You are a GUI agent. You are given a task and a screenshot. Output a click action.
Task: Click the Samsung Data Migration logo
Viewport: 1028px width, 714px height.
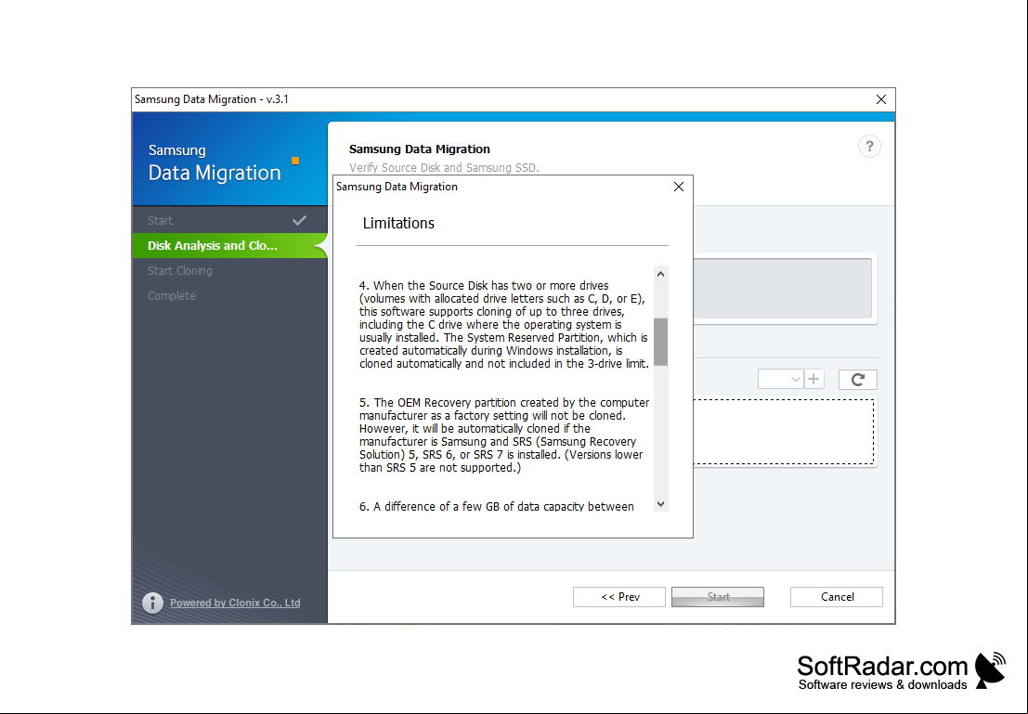[x=223, y=162]
